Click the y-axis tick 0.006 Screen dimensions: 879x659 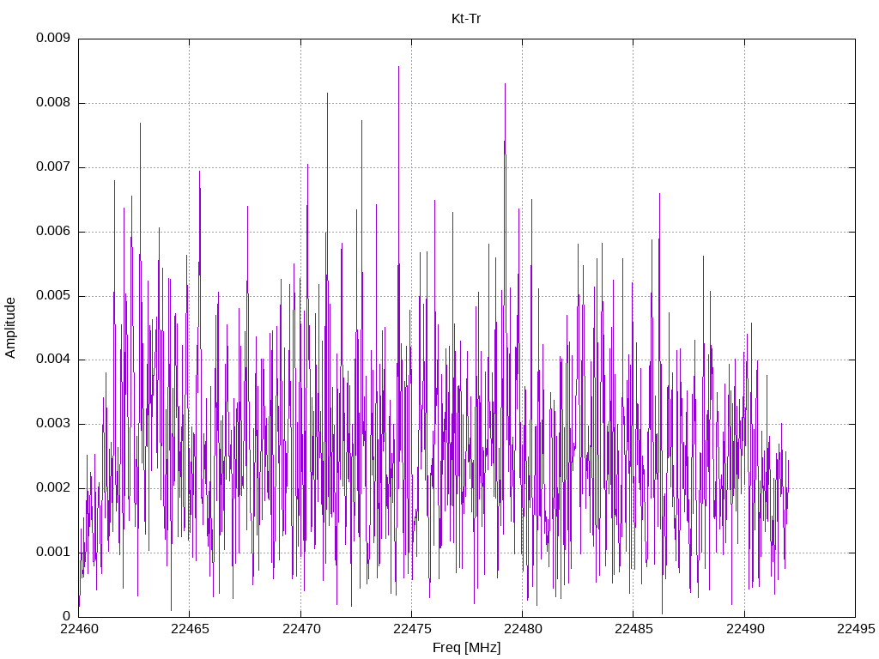[53, 232]
